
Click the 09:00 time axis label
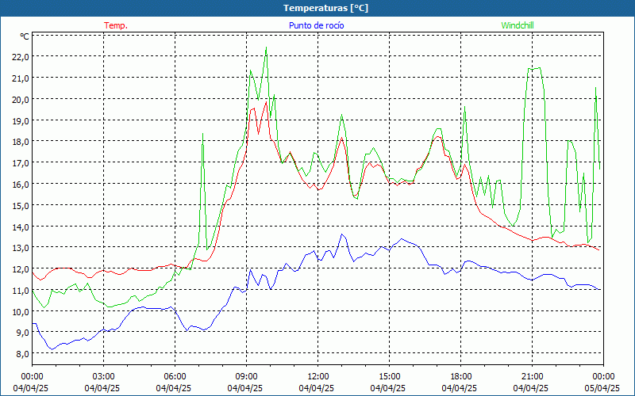pyautogui.click(x=246, y=376)
